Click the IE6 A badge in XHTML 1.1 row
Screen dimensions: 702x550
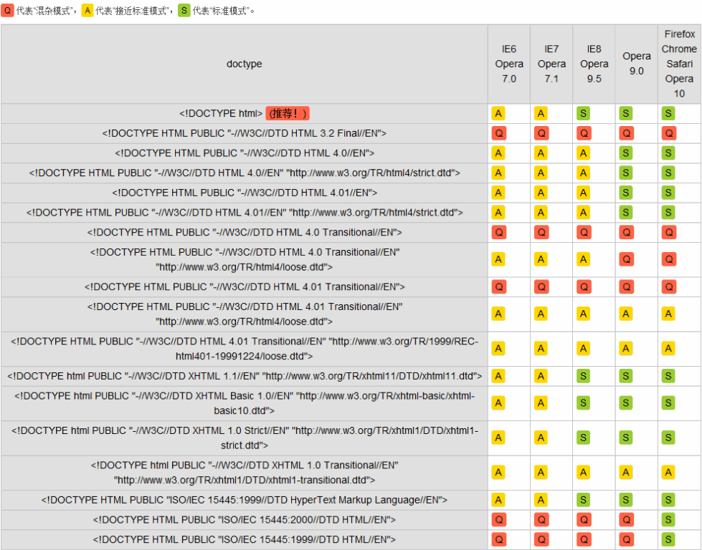tap(498, 376)
